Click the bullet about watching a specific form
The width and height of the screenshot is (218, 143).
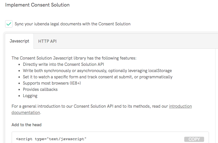coord(97,77)
